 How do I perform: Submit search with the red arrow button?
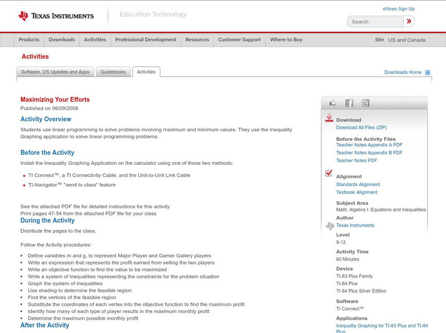(x=409, y=21)
